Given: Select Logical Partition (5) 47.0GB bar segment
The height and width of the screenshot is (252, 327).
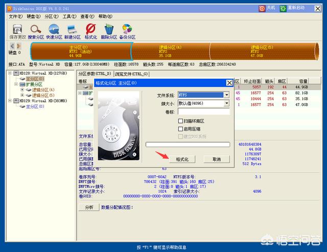Looking at the screenshot, I should click(x=263, y=51).
